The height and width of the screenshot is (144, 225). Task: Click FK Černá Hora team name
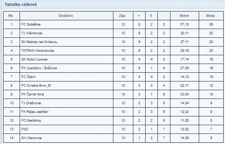33,94
